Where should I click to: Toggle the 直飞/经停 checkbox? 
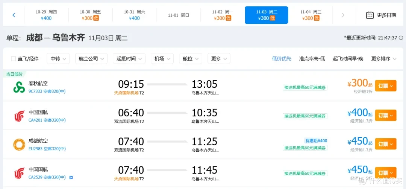click(14, 59)
